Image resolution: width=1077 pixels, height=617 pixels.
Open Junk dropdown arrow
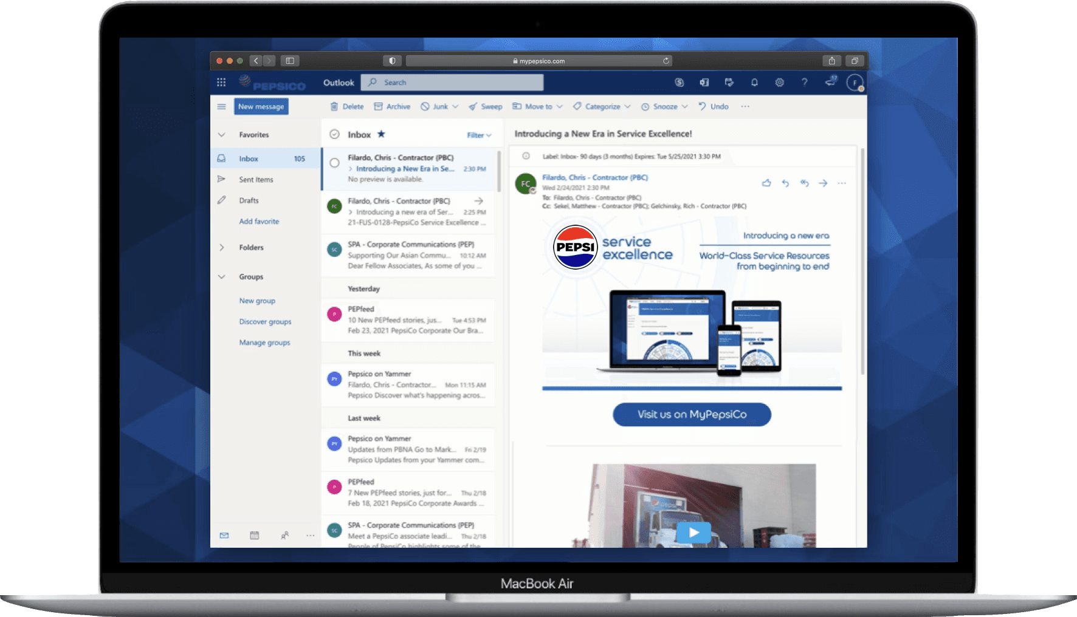tap(455, 107)
